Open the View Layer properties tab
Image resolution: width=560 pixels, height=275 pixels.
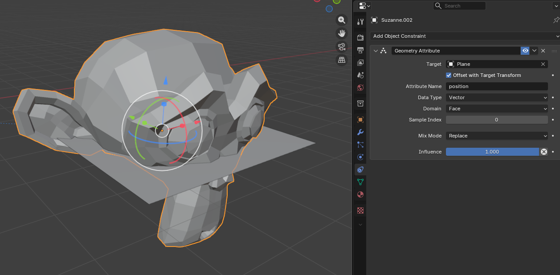click(x=360, y=63)
